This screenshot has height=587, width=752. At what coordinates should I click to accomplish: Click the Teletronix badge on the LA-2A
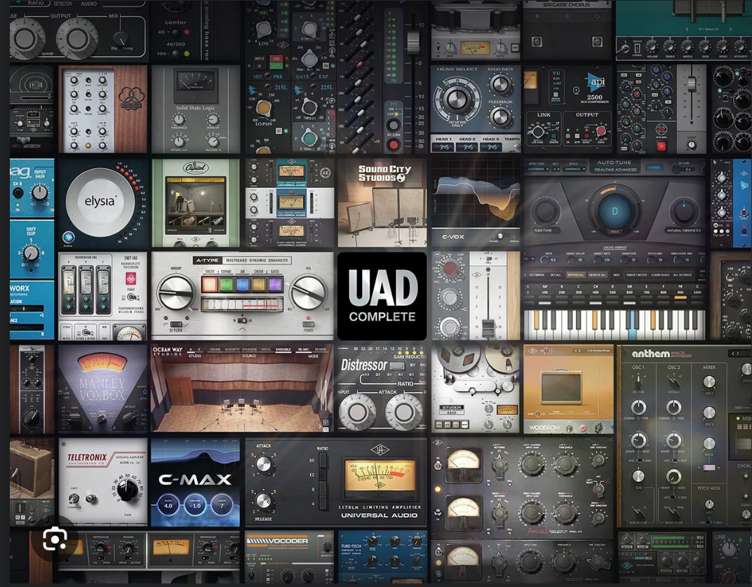point(86,457)
